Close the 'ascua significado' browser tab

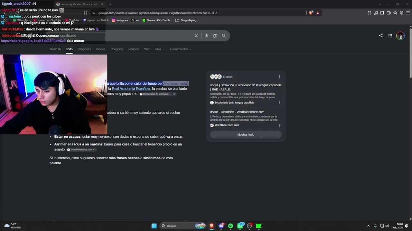pos(102,4)
